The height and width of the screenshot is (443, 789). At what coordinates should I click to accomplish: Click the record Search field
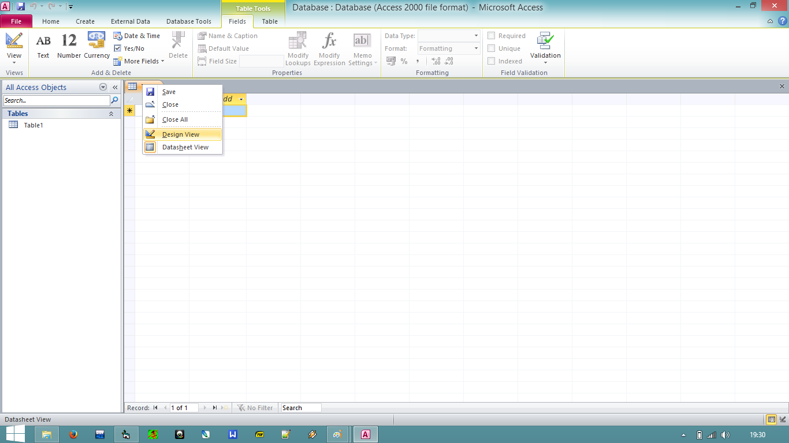300,408
